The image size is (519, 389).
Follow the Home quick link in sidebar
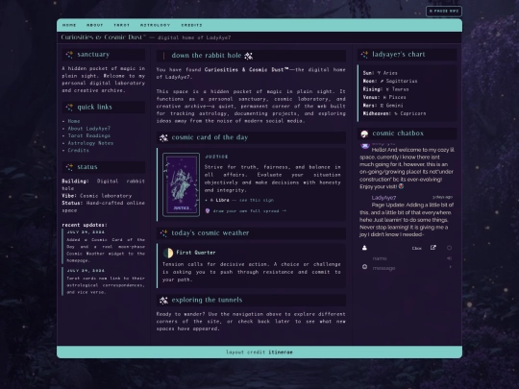[74, 121]
